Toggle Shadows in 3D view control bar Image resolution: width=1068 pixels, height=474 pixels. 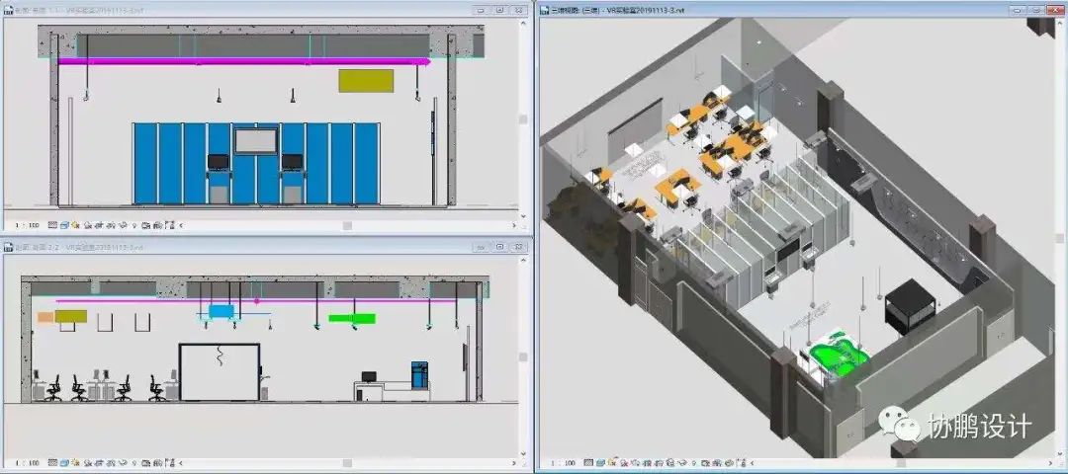623,462
